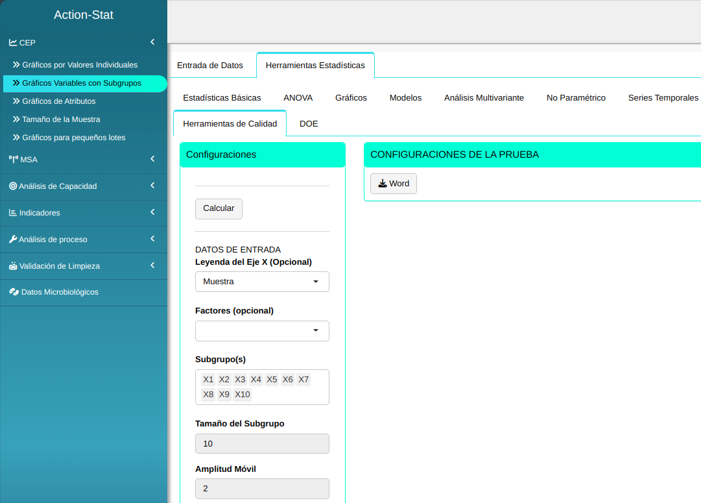Image resolution: width=701 pixels, height=503 pixels.
Task: Click the Análisis de proceso wrench icon
Action: (13, 239)
